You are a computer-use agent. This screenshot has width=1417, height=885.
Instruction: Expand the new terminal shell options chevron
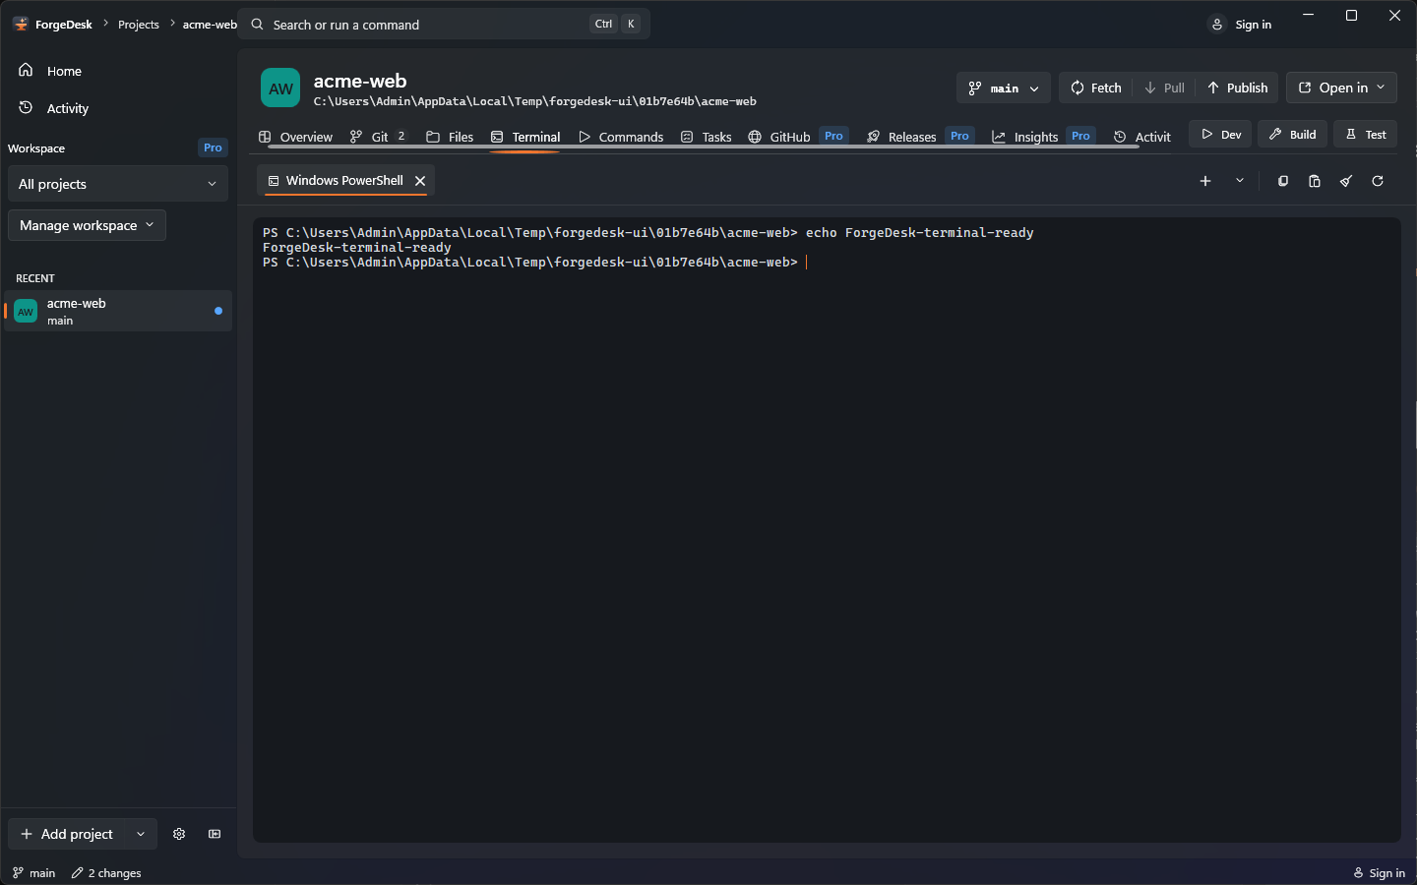(x=1240, y=181)
